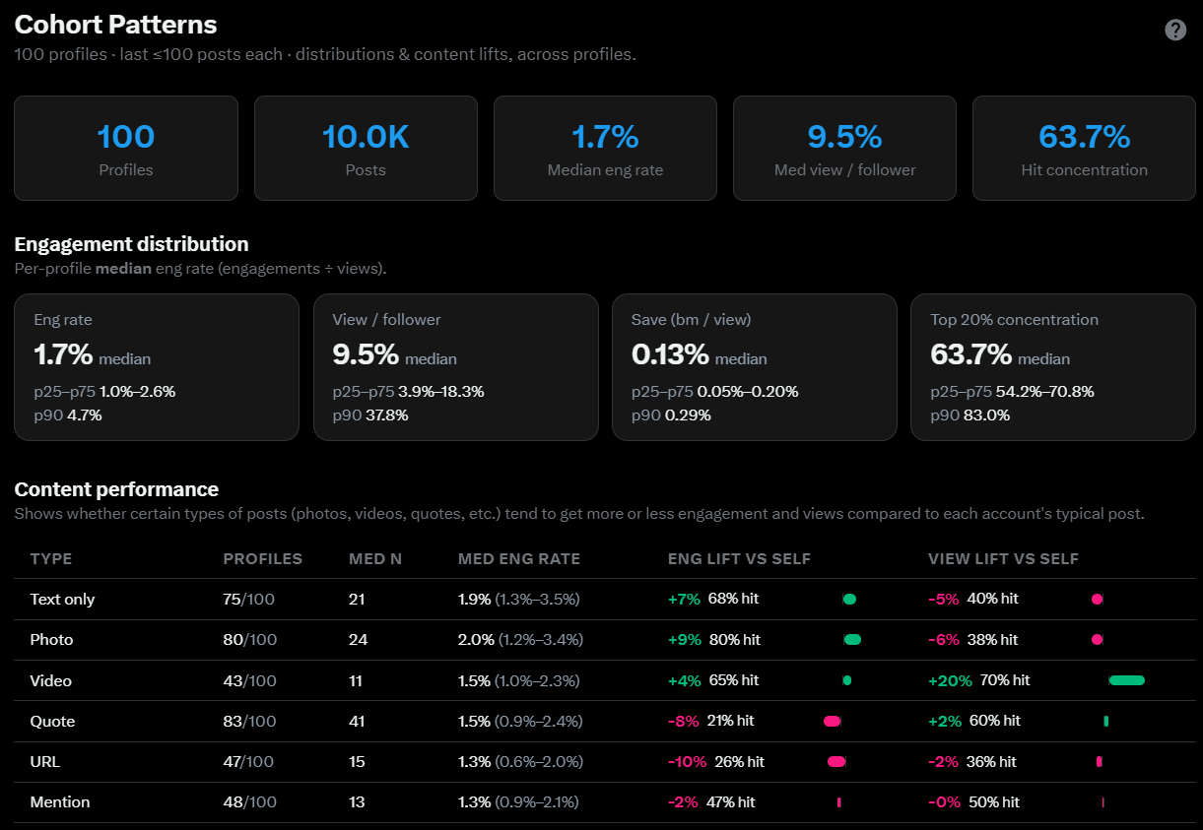Select the 75/100 profiles cell
The height and width of the screenshot is (830, 1203).
249,599
